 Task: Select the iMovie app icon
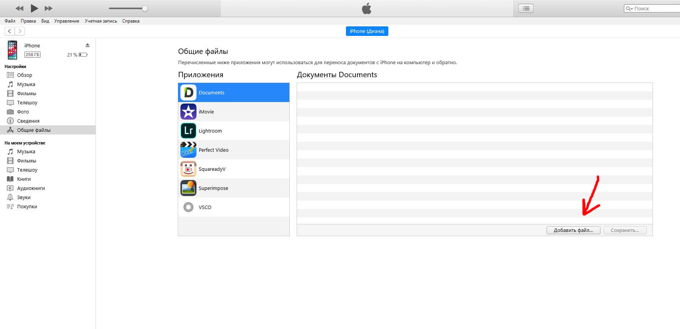[188, 112]
